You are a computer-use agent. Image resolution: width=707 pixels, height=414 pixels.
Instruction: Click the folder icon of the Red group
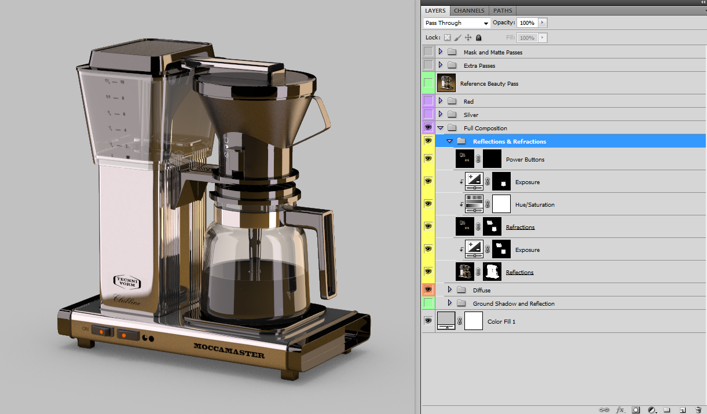pyautogui.click(x=452, y=101)
